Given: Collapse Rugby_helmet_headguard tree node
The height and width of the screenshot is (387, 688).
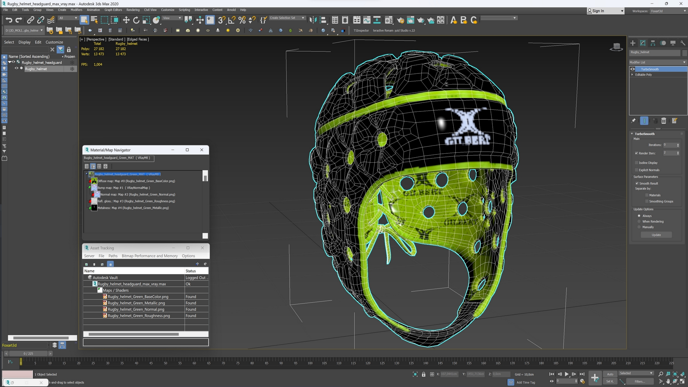Looking at the screenshot, I should (x=10, y=62).
